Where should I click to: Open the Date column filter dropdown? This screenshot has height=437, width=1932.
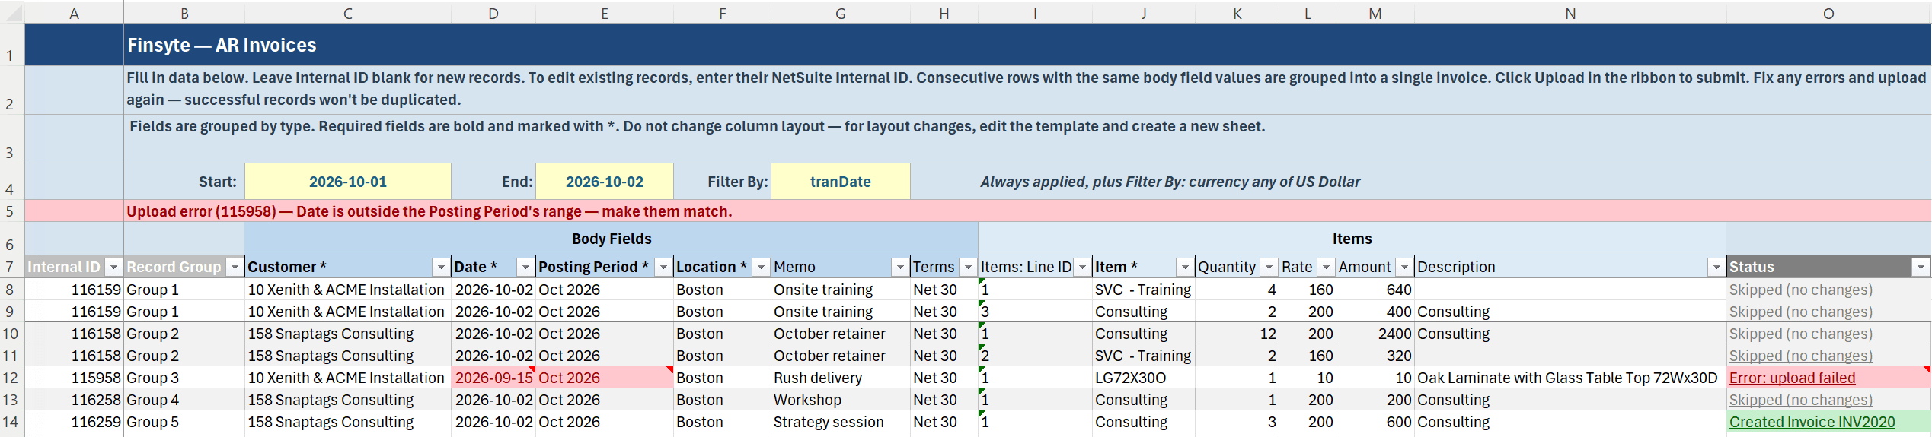[x=525, y=268]
